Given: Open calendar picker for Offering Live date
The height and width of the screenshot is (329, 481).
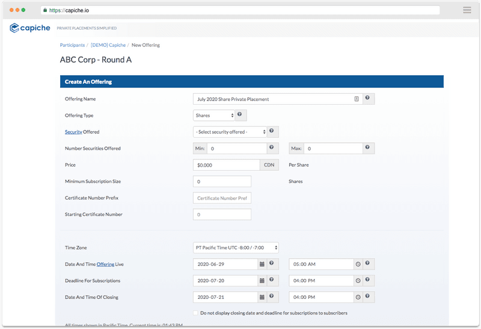Looking at the screenshot, I should (x=262, y=264).
